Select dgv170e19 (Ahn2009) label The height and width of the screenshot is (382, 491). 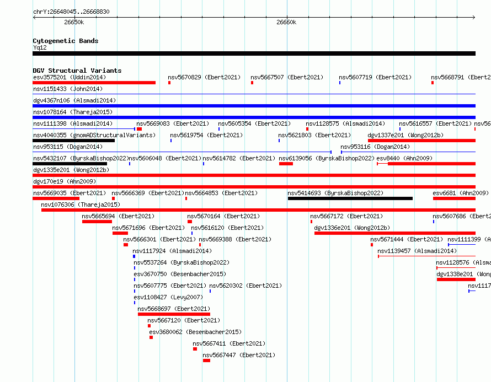pos(65,181)
